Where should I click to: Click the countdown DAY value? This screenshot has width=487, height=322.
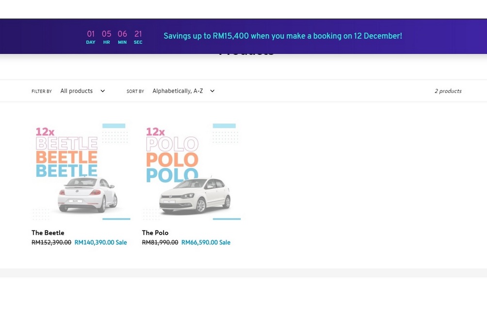pos(91,34)
